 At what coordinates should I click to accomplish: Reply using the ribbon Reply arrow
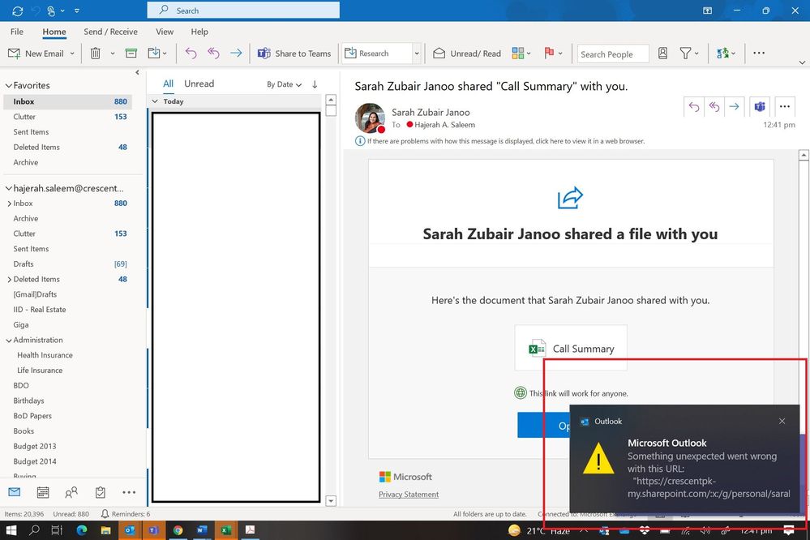tap(191, 53)
